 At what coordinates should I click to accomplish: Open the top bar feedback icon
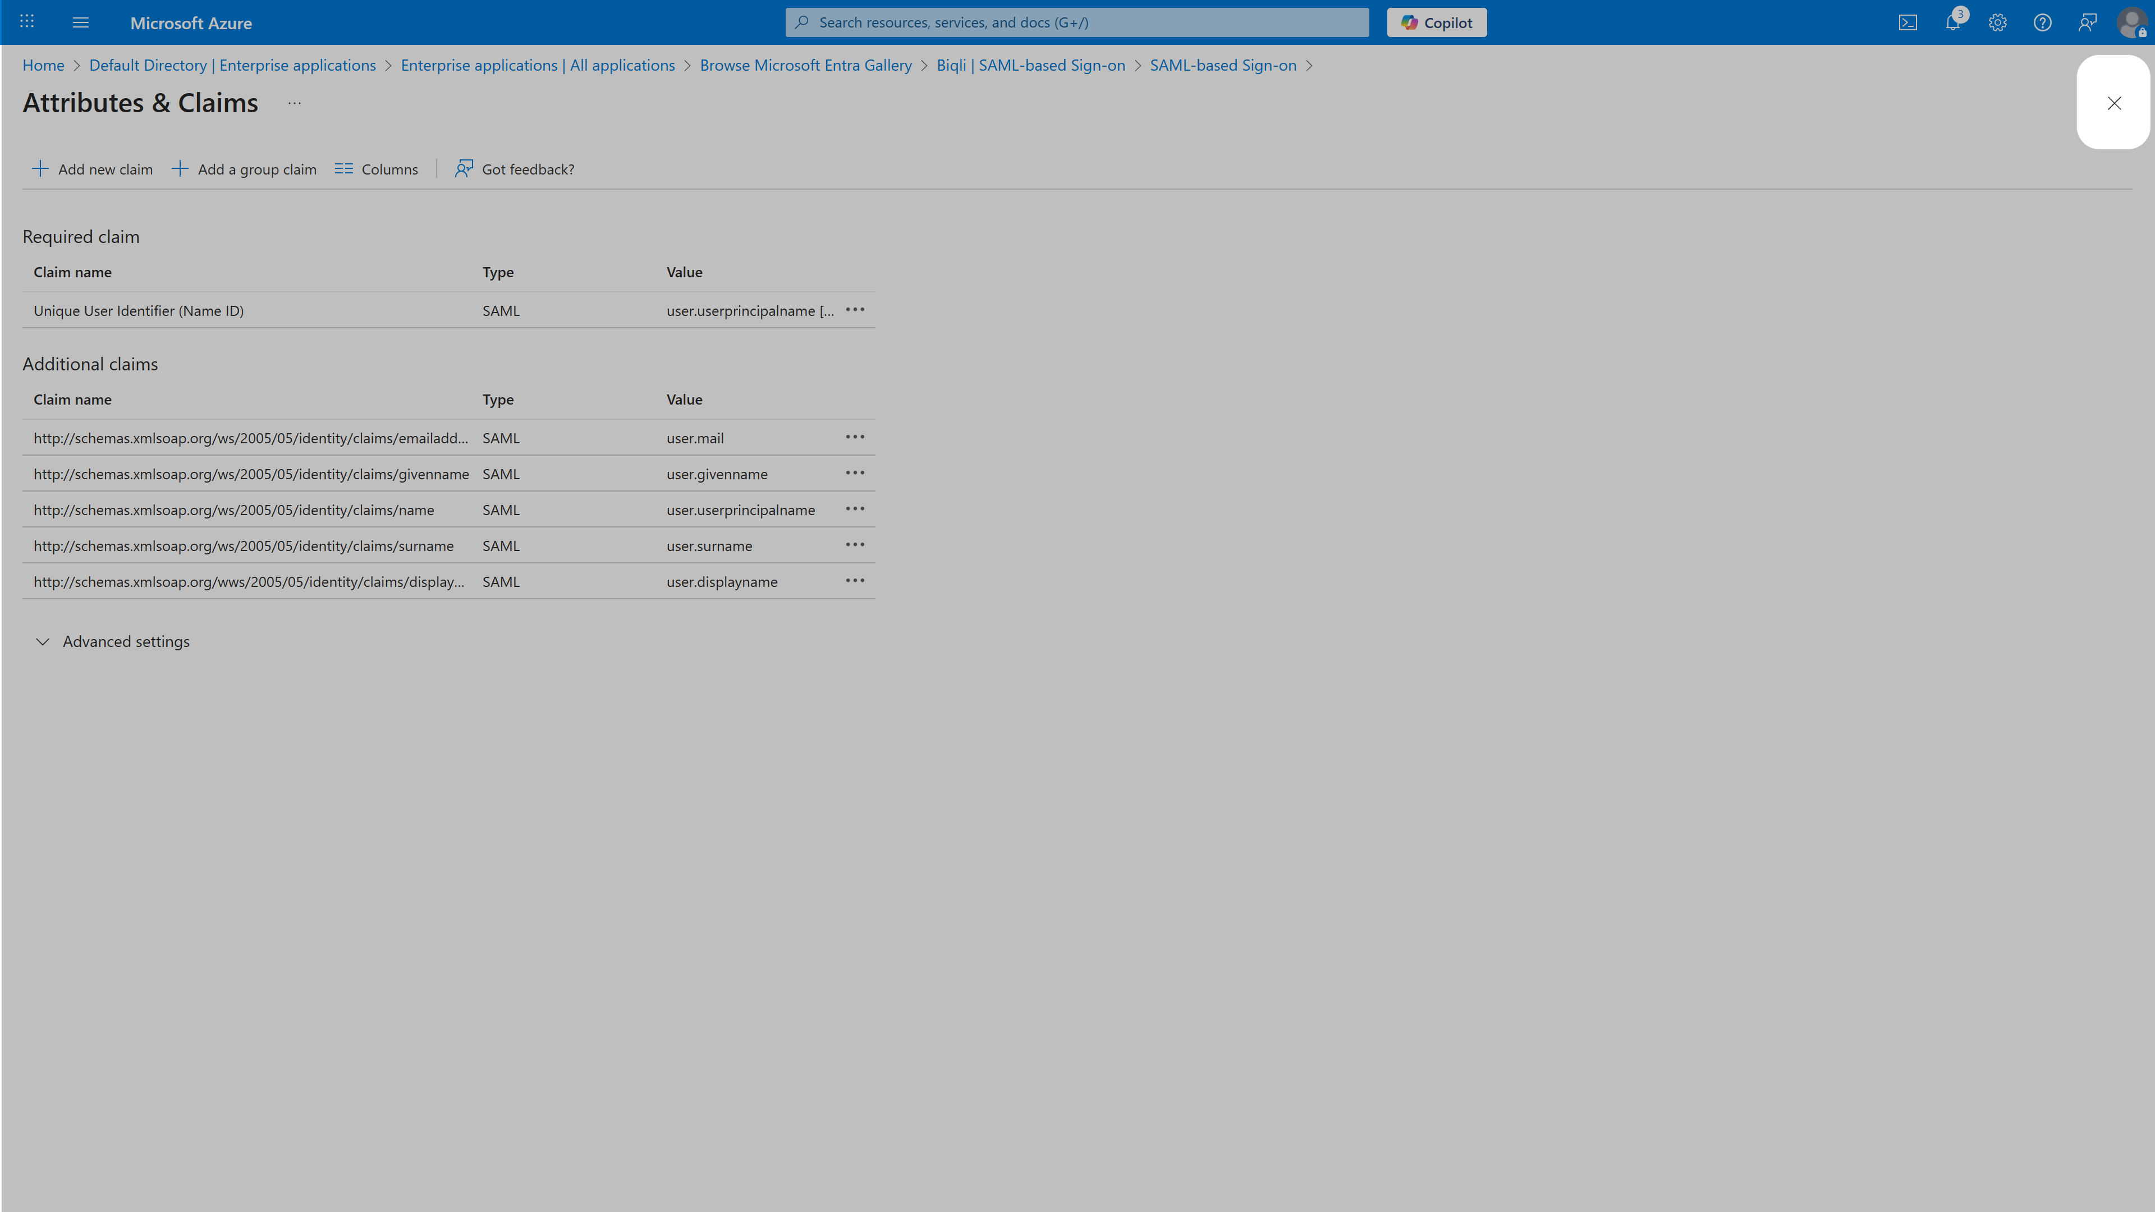click(2087, 22)
